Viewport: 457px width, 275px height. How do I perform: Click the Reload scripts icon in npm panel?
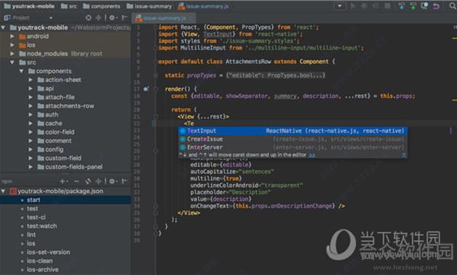click(x=88, y=182)
